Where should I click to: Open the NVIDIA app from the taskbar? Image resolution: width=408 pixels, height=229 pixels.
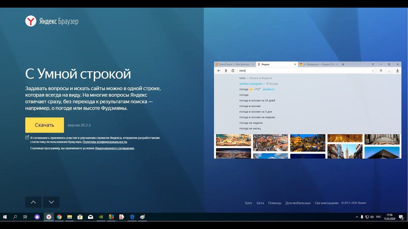[101, 217]
